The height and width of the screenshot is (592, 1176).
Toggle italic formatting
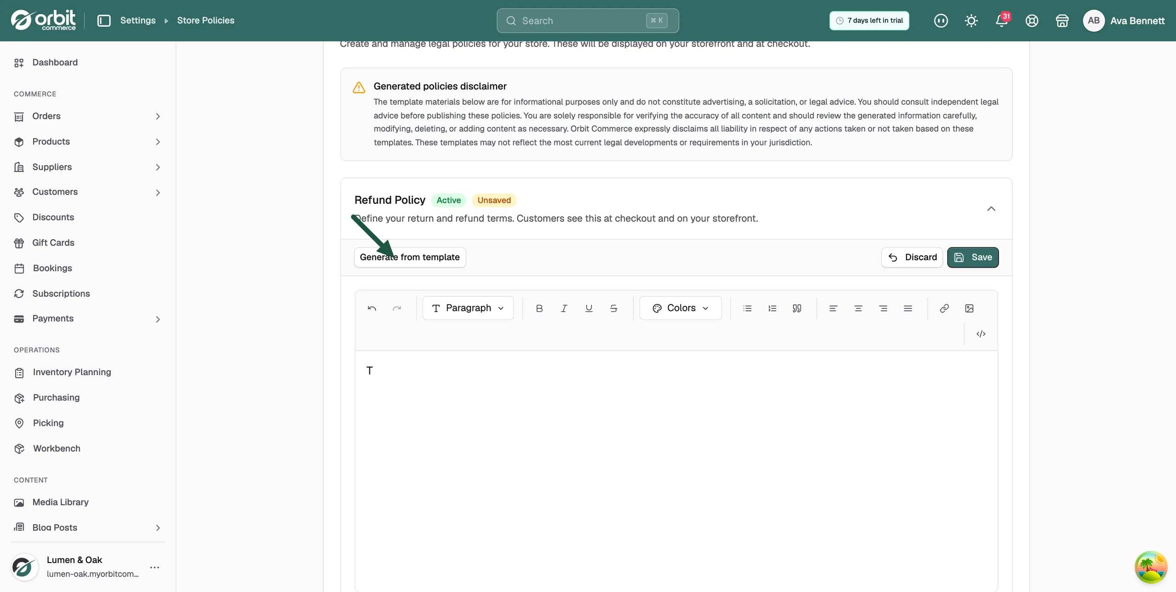[x=564, y=308]
